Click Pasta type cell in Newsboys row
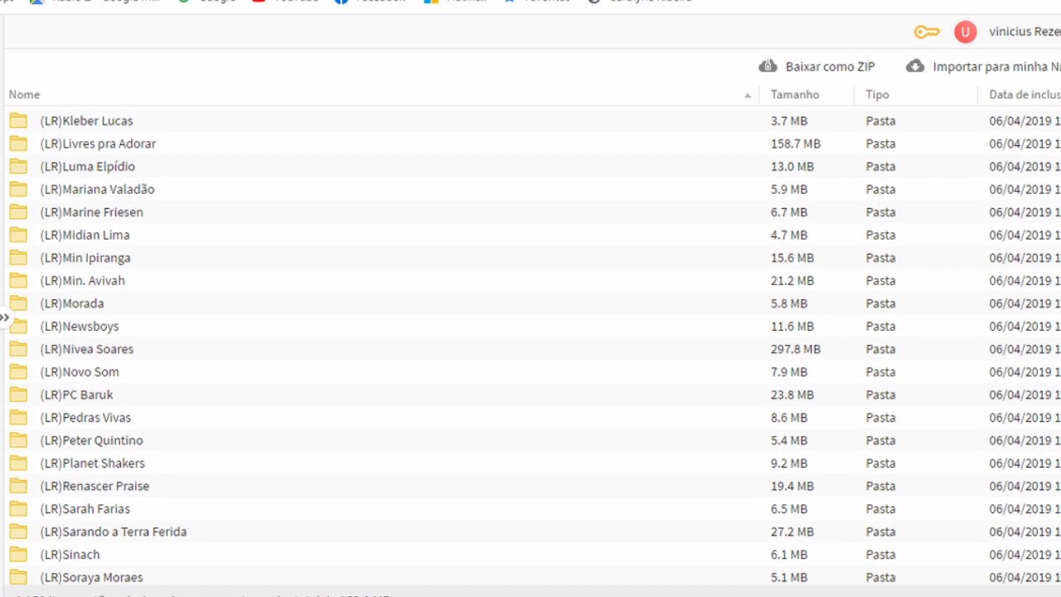Screen dimensions: 1061x597 880,326
